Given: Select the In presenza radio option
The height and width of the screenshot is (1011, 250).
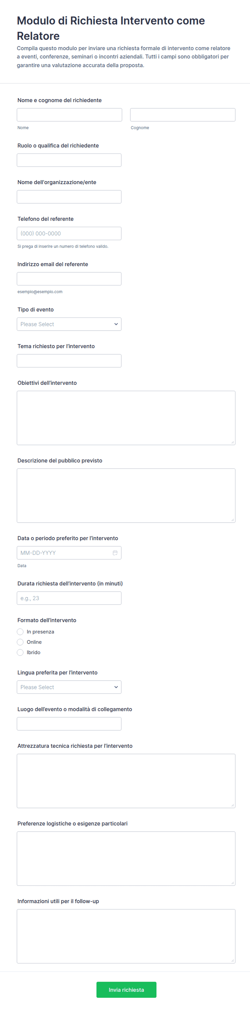Looking at the screenshot, I should (x=20, y=631).
